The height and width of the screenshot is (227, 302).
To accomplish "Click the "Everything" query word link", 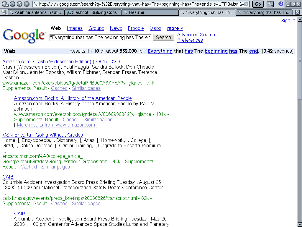I will [160, 51].
